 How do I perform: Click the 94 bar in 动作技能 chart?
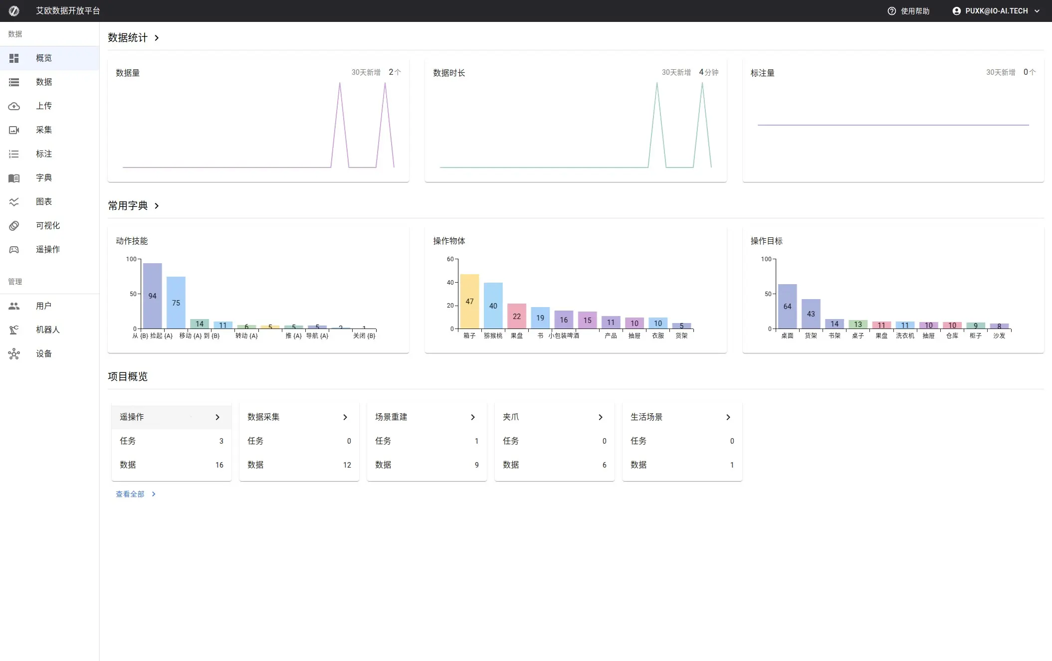click(152, 296)
